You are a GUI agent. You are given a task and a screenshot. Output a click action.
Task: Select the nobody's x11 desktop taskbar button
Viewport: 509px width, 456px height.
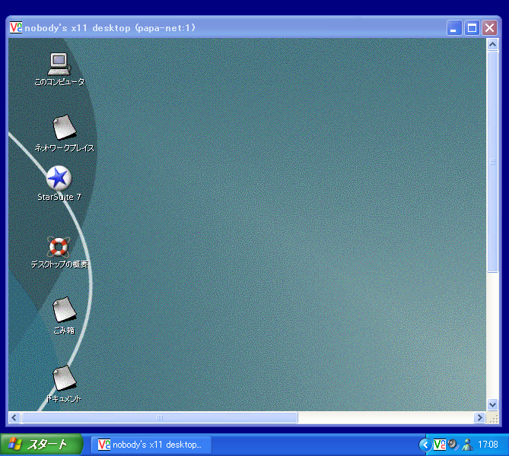click(151, 445)
